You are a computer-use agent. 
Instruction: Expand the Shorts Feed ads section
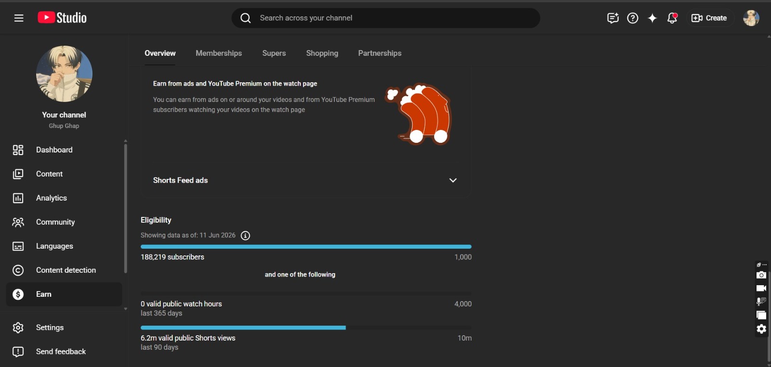[x=453, y=180]
